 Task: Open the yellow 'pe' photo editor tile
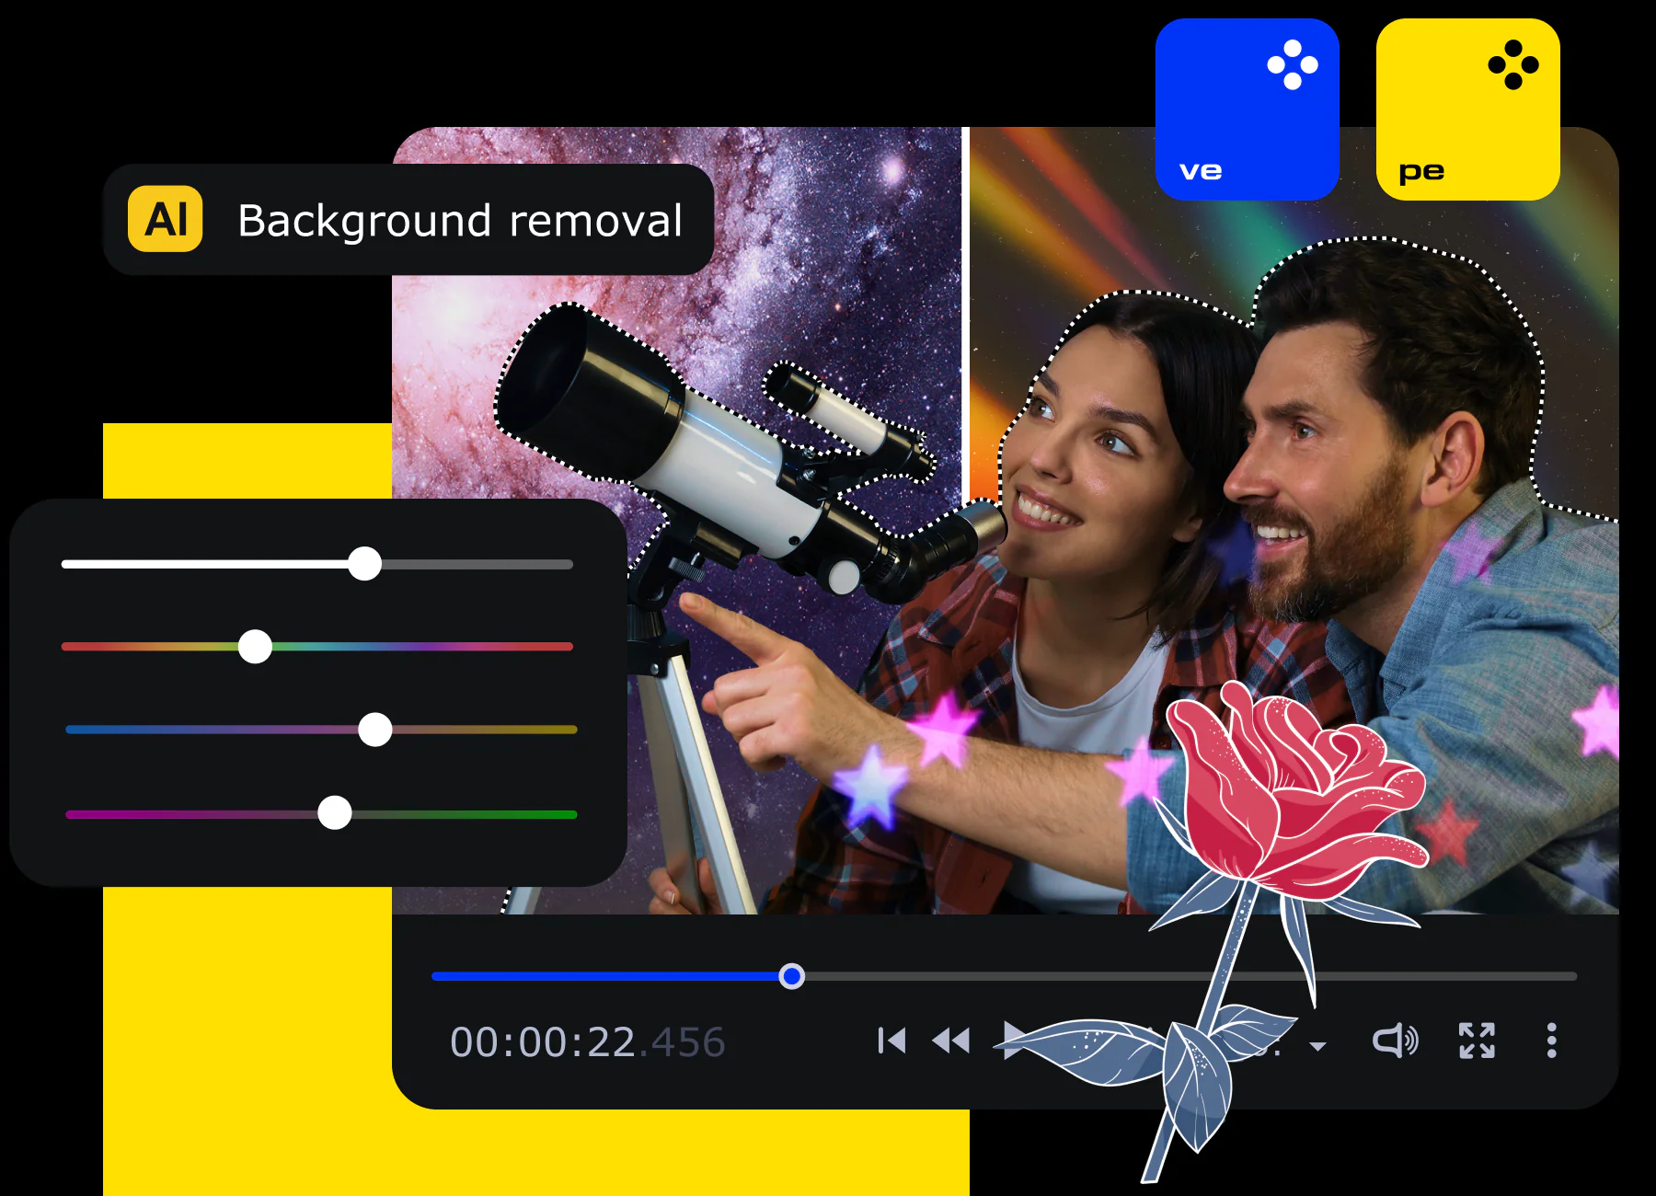click(1467, 109)
